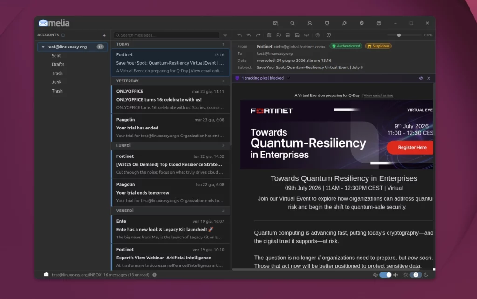Screen dimensions: 477x299
Task: Click the VENERDÌ group header
Action: (170, 211)
